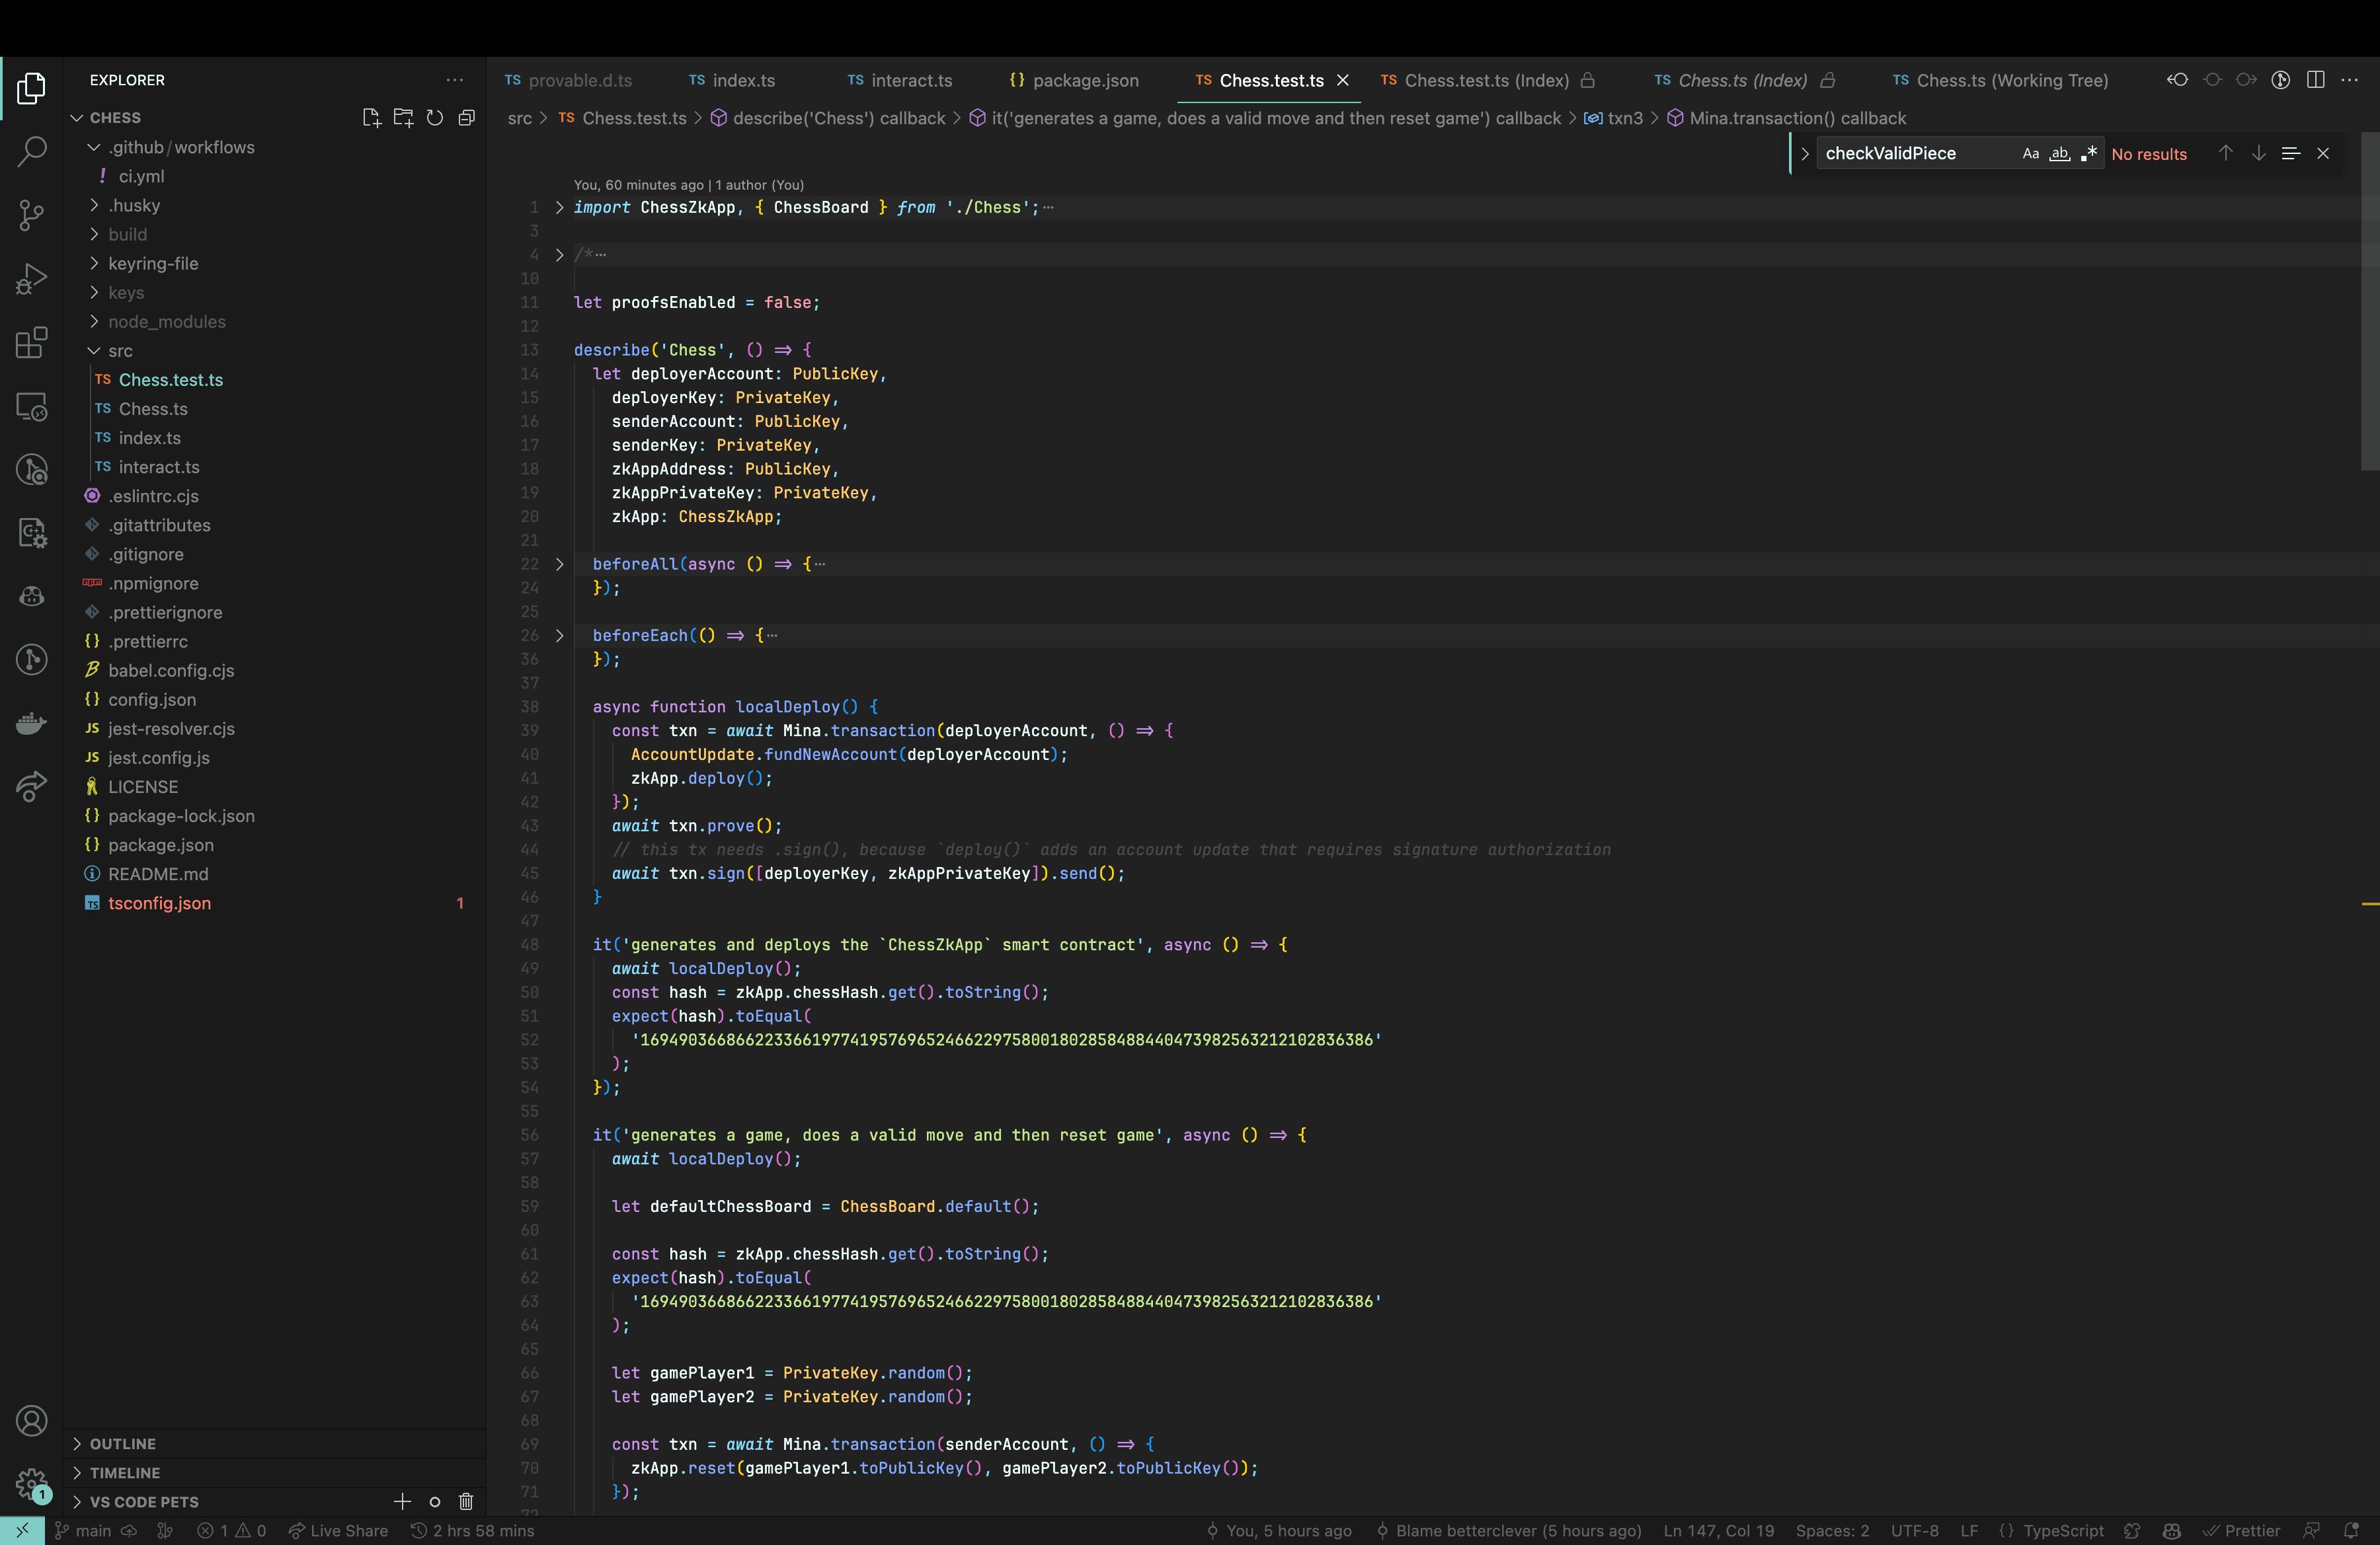Screen dimensions: 2380x1545
Task: Open editor more actions ellipsis
Action: tap(2350, 80)
